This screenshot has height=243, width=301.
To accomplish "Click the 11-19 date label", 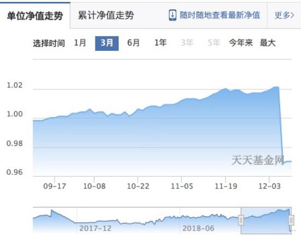I will coord(225,186).
